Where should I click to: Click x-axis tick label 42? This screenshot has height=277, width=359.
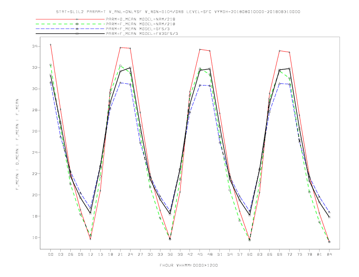(190, 254)
